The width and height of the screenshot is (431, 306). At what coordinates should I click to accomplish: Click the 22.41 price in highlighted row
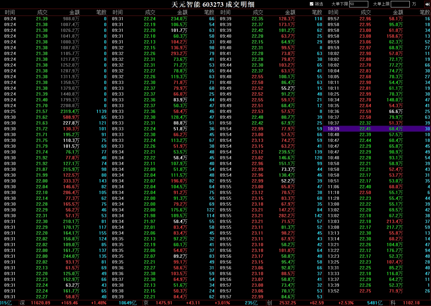(x=365, y=129)
